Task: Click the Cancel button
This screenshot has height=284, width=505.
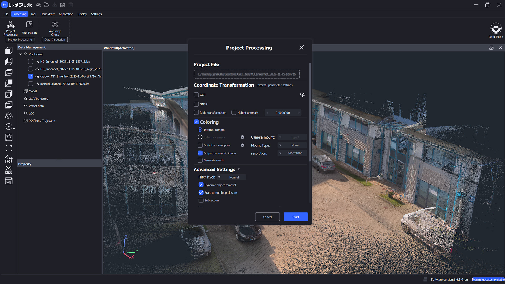Action: 267,217
